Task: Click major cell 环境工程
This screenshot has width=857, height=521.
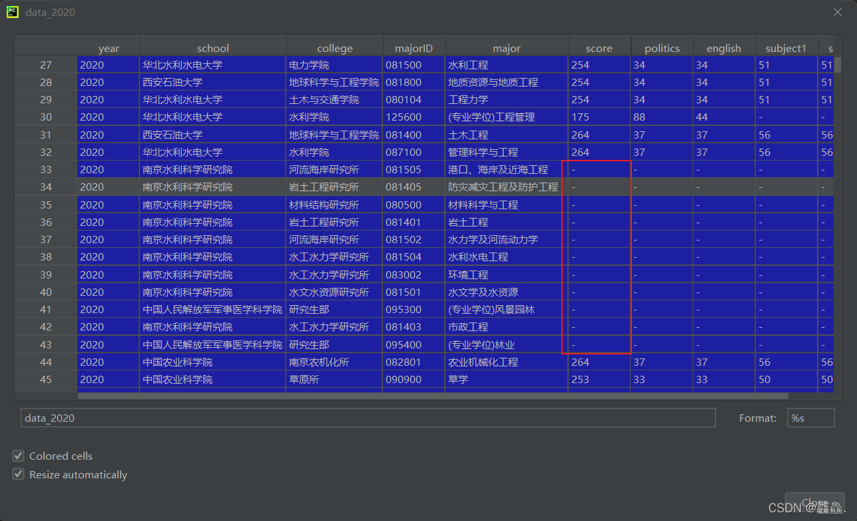Action: point(507,274)
